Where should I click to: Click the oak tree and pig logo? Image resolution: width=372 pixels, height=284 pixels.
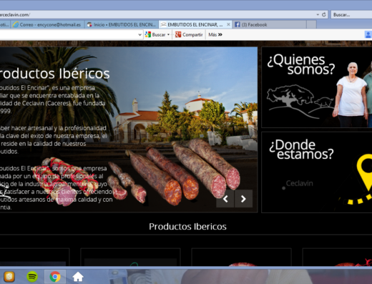coord(300,101)
